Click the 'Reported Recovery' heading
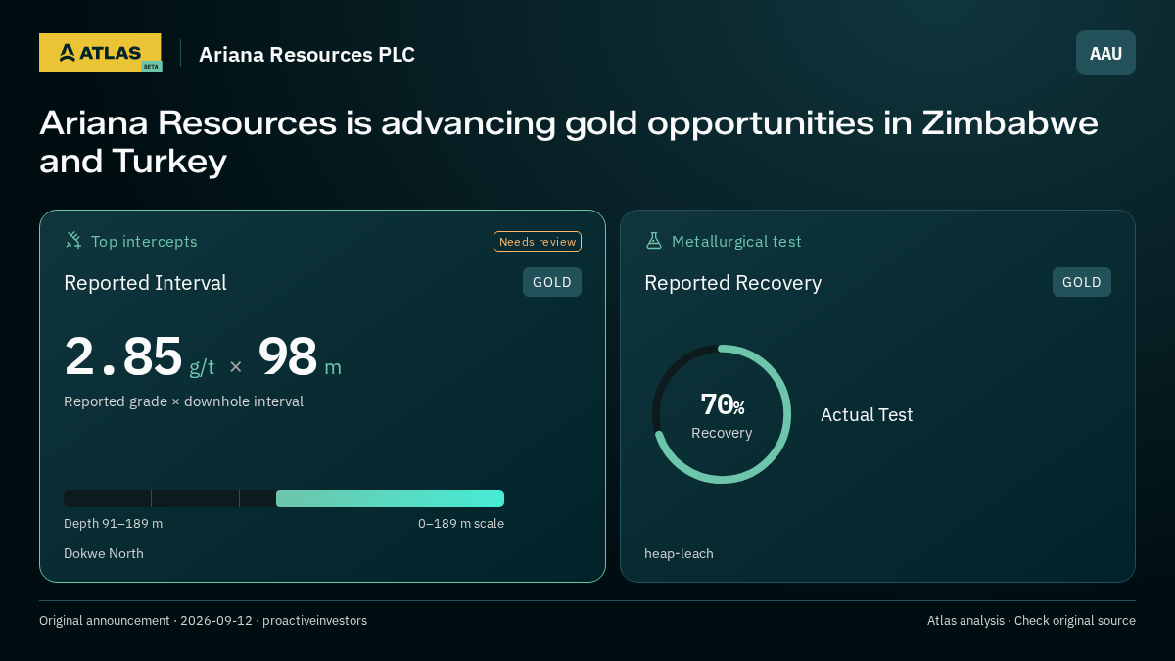The height and width of the screenshot is (661, 1175). (732, 283)
